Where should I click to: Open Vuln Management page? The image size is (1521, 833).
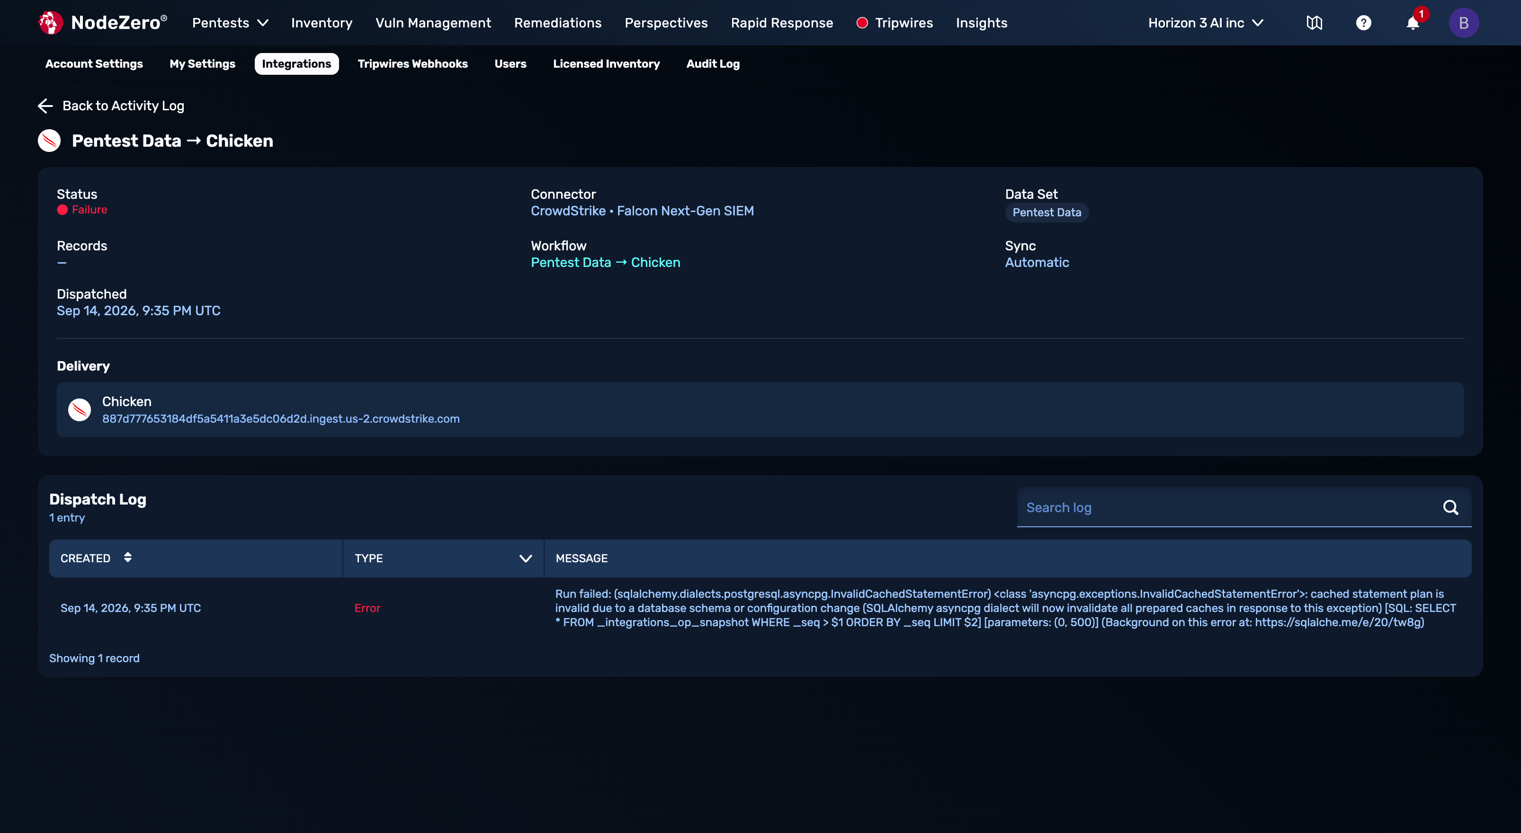433,23
